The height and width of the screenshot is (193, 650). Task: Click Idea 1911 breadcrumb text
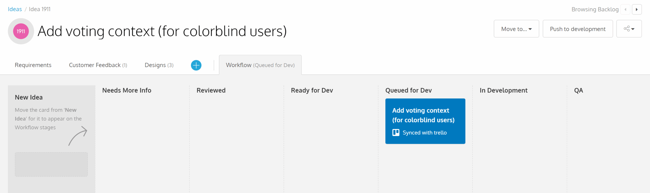click(40, 9)
